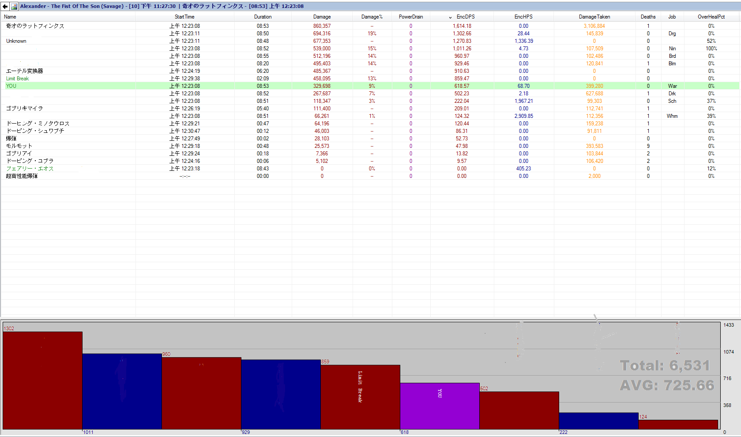Select the red graph bar labeled 502
The height and width of the screenshot is (437, 741).
[519, 410]
